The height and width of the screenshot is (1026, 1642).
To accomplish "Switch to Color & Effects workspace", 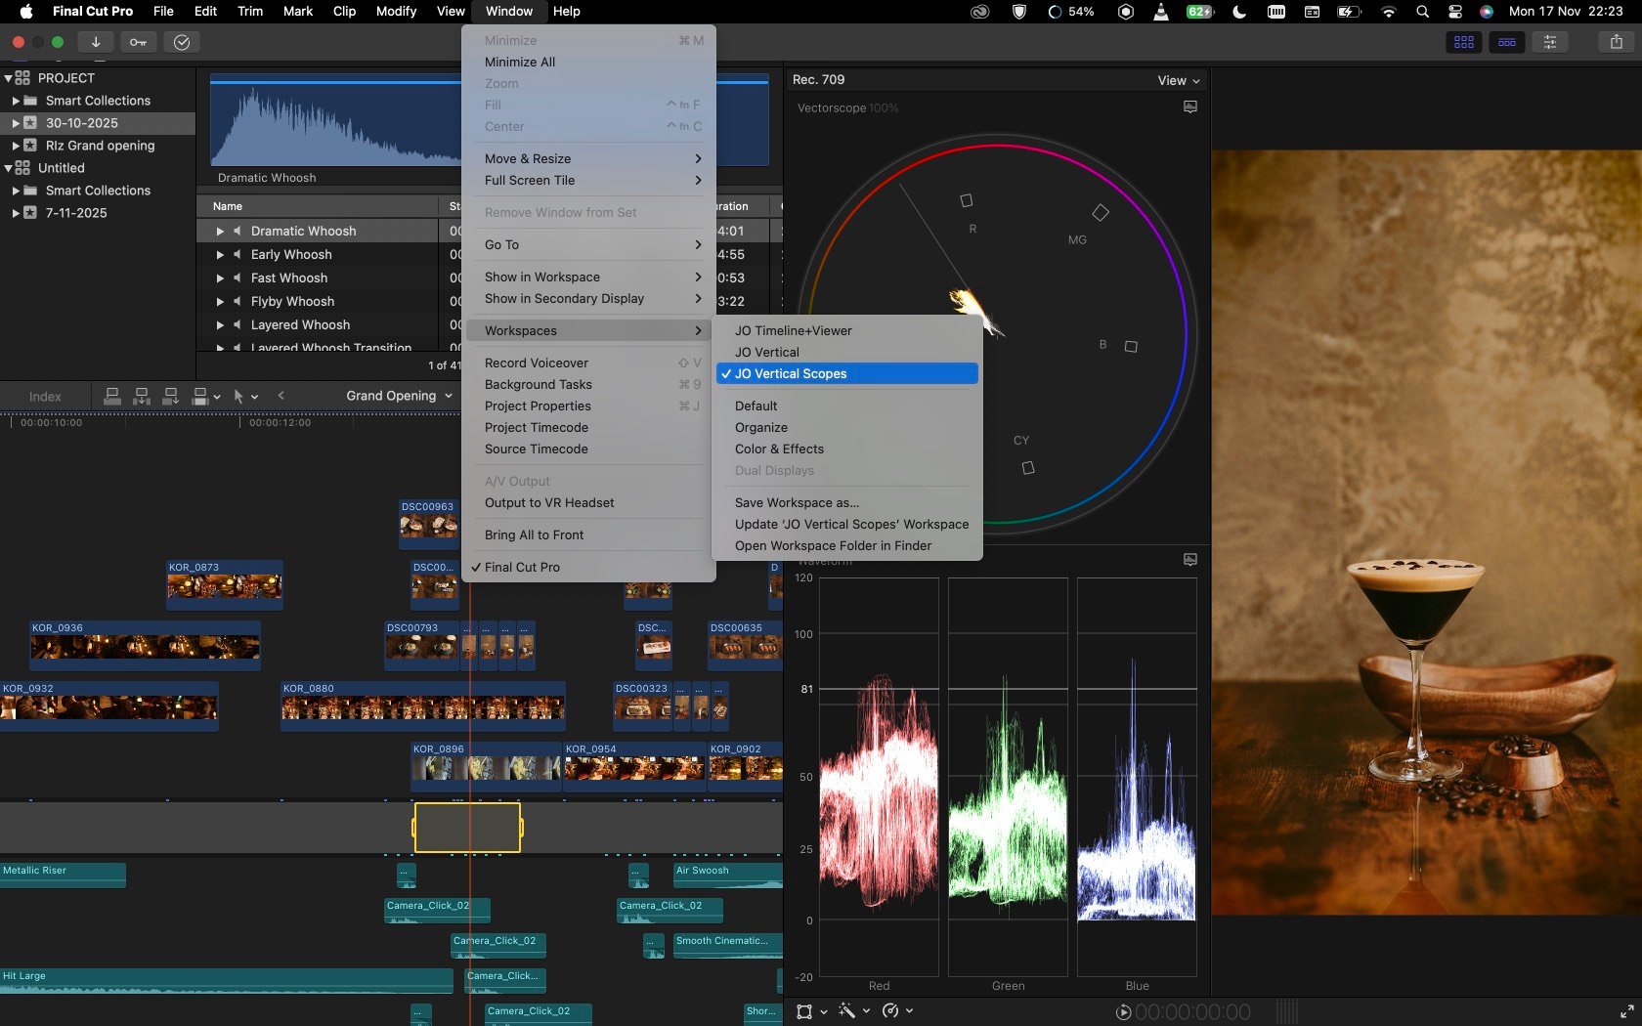I will point(847,449).
